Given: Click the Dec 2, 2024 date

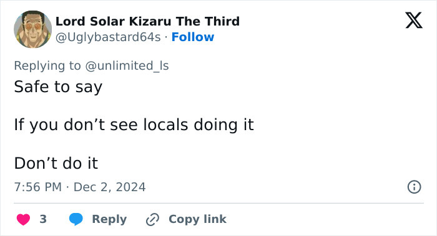Looking at the screenshot, I should 109,187.
